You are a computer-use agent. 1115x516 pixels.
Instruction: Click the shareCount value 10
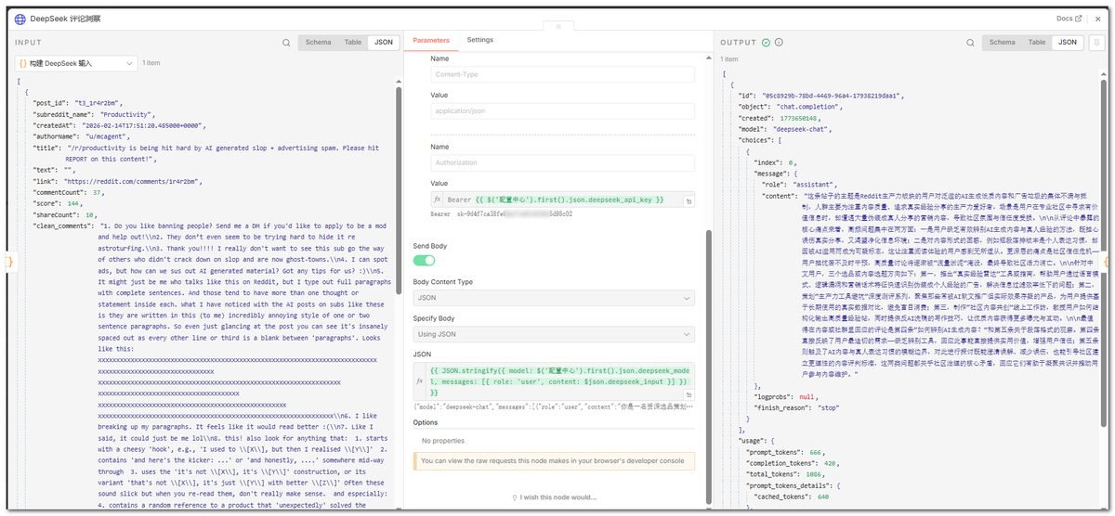click(89, 214)
